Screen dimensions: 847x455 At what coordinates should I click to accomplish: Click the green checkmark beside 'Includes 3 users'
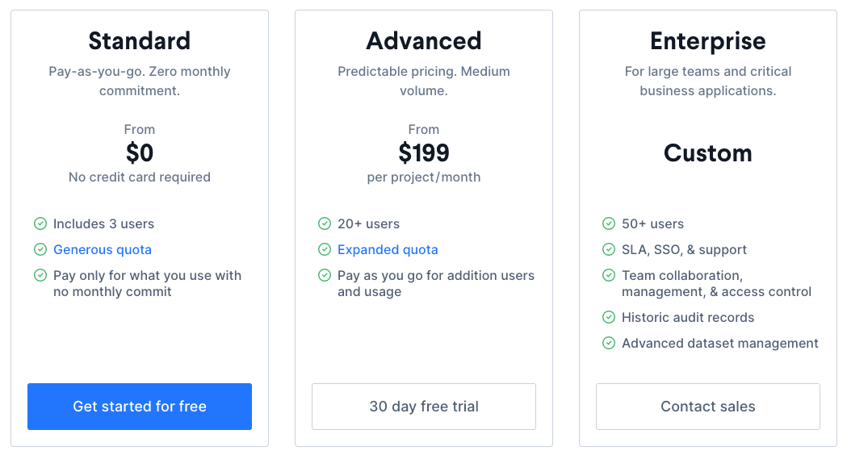pyautogui.click(x=40, y=223)
